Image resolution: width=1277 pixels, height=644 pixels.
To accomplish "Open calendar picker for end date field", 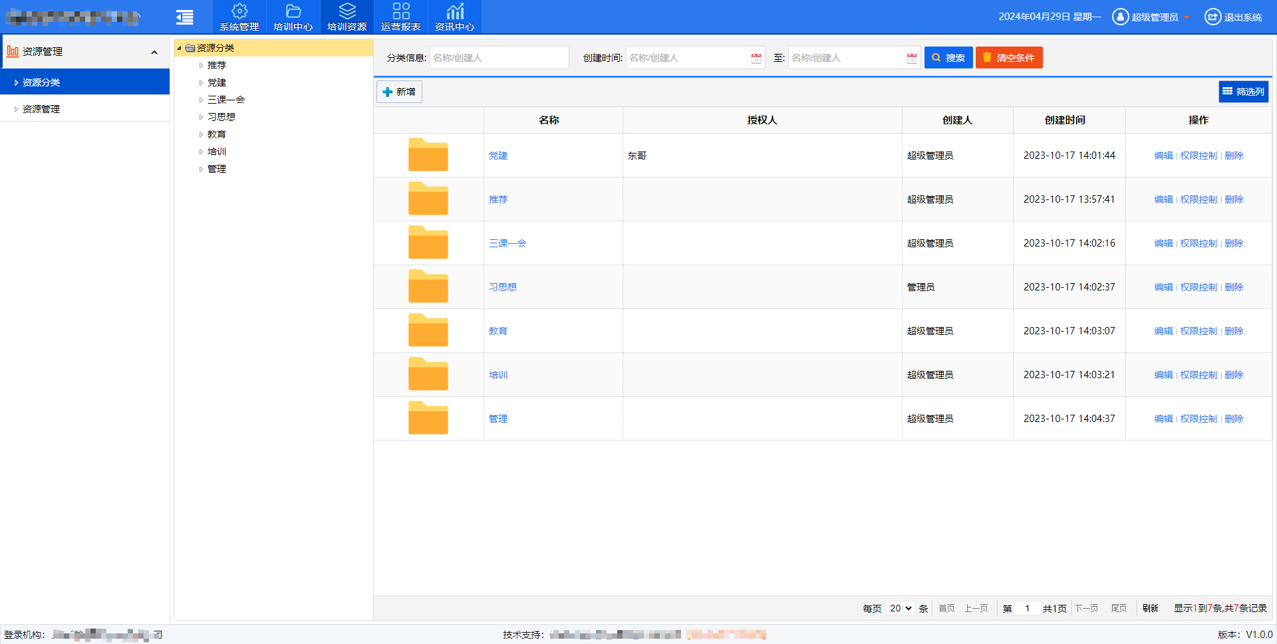I will 912,58.
